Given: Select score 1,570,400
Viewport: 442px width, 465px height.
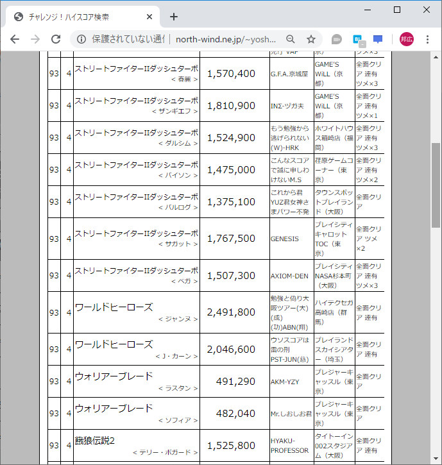Looking at the screenshot, I should pyautogui.click(x=231, y=74).
